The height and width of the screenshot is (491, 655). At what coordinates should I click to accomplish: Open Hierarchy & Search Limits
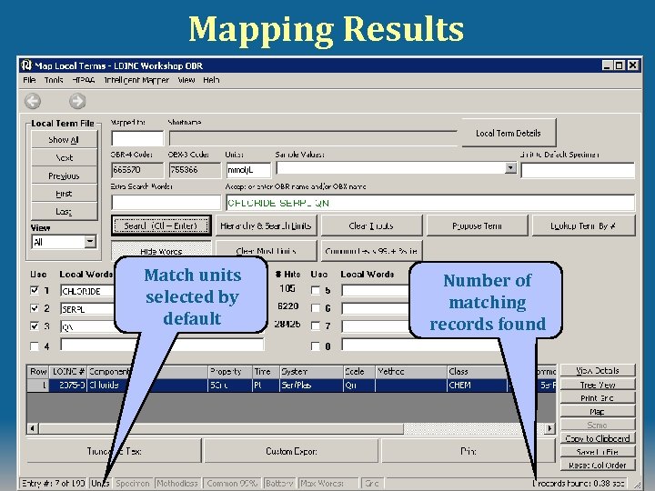point(266,225)
